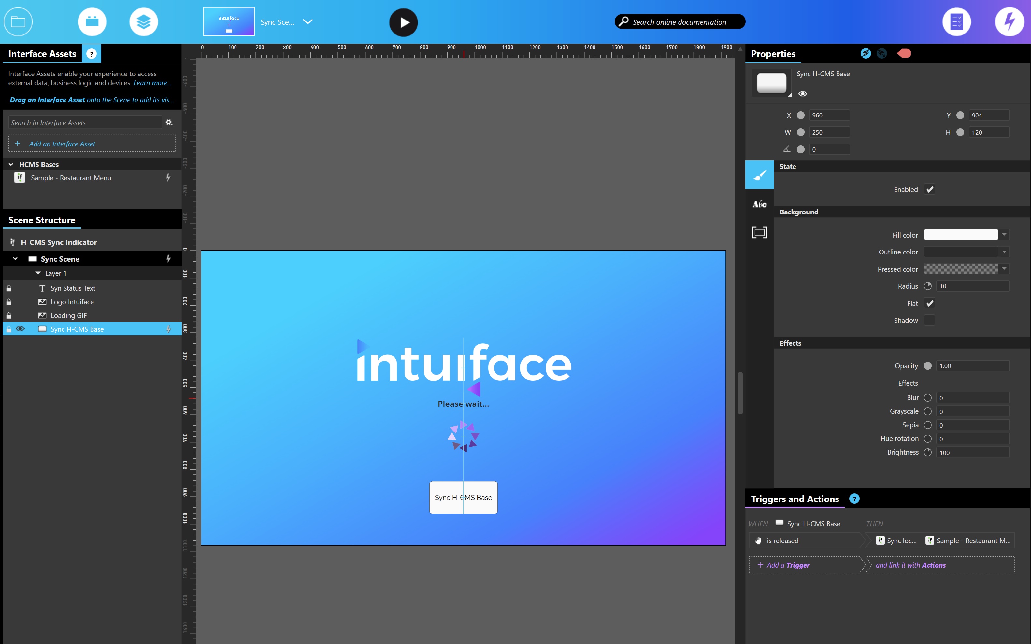
Task: Toggle the Flat checkbox
Action: point(929,303)
